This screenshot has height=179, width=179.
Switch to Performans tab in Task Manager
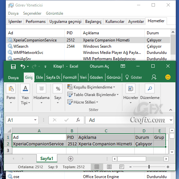pos(35,22)
